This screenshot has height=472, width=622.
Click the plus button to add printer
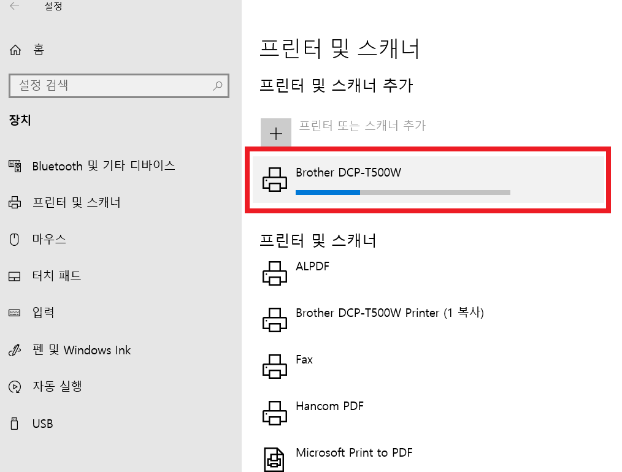tap(275, 133)
